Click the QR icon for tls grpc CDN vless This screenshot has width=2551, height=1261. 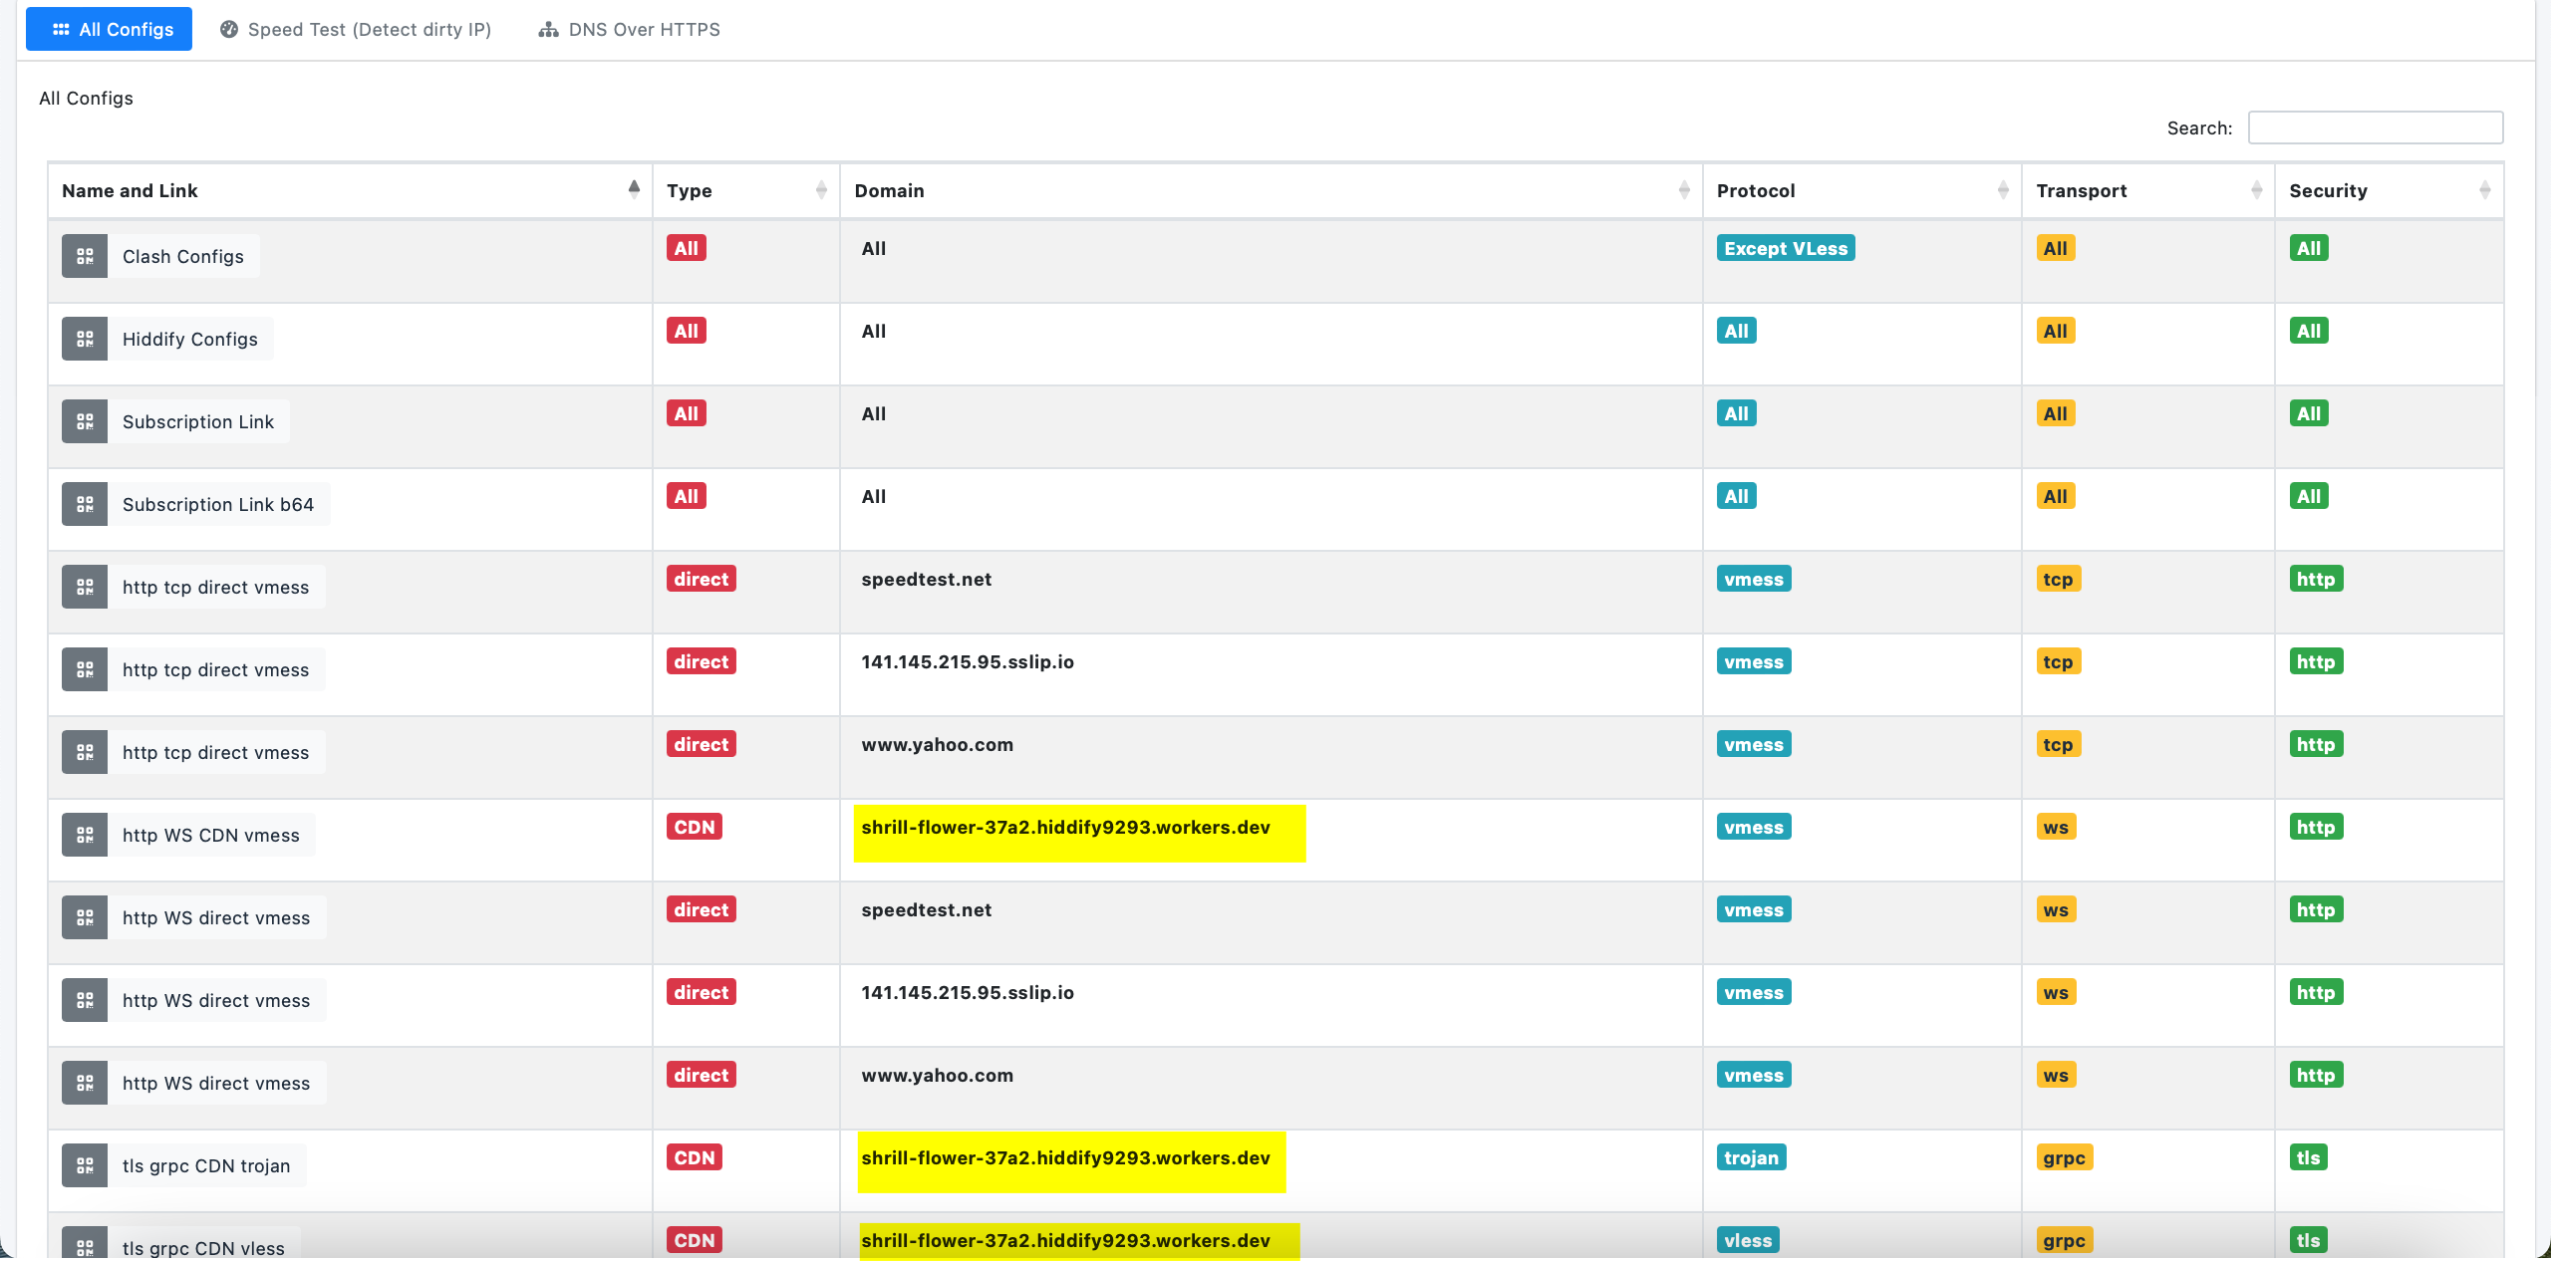(85, 1243)
